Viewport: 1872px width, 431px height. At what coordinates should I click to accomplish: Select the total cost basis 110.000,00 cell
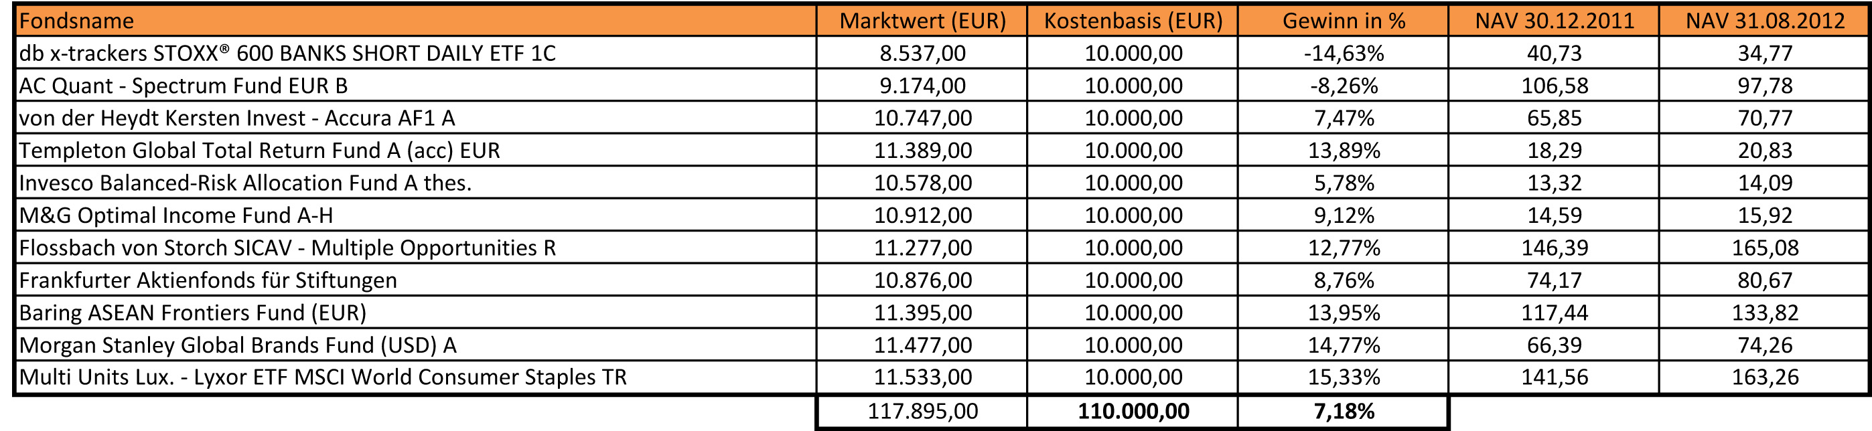(x=1133, y=412)
